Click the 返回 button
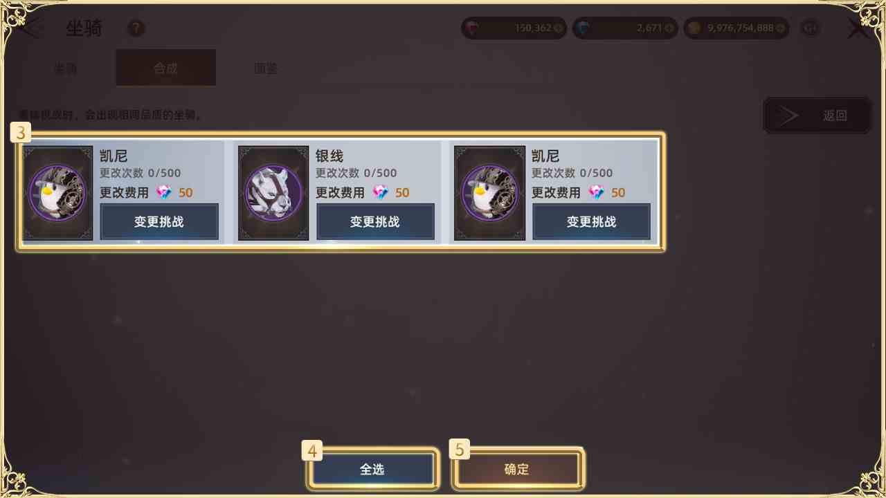The height and width of the screenshot is (498, 886). click(817, 116)
